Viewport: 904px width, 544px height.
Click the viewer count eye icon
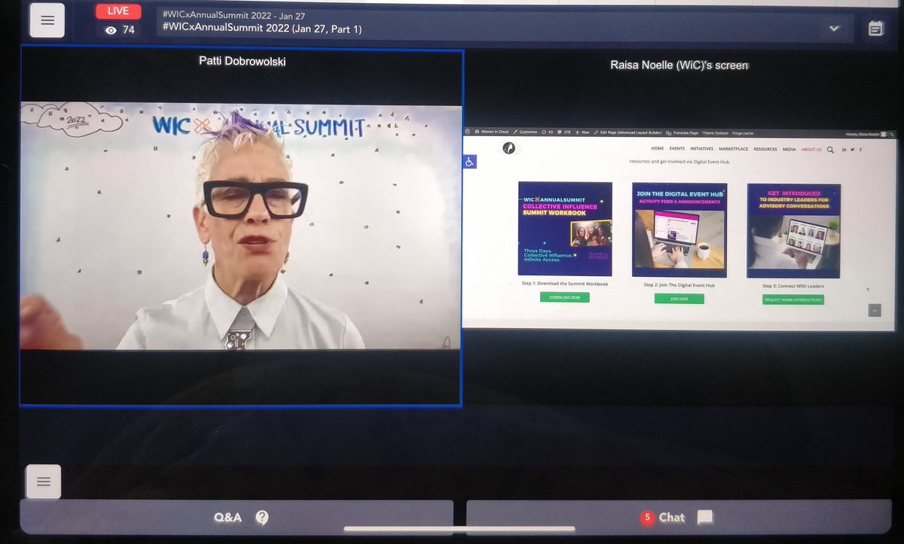point(111,30)
